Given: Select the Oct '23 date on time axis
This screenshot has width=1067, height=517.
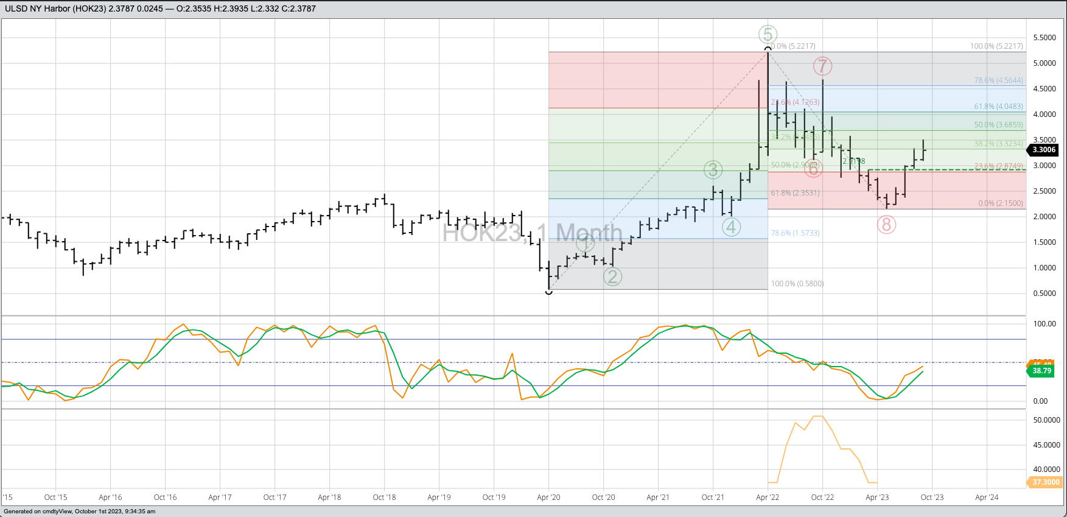Looking at the screenshot, I should pyautogui.click(x=932, y=498).
